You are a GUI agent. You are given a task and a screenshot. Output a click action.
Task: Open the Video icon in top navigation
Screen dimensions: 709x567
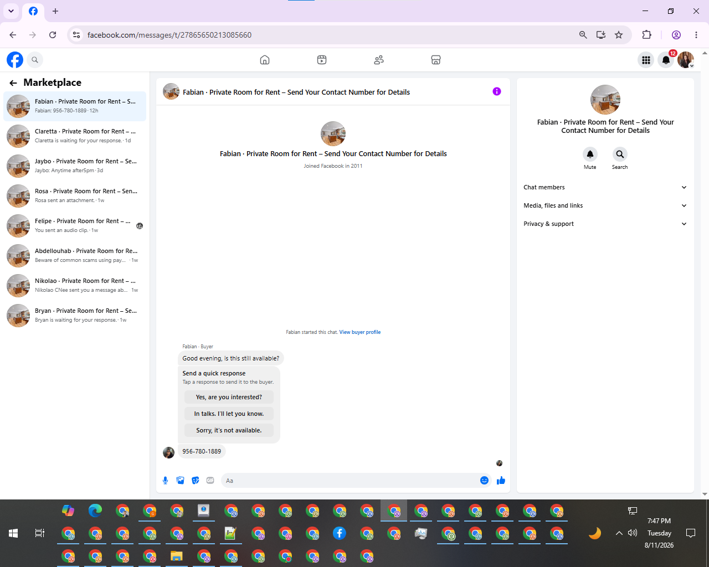[322, 60]
